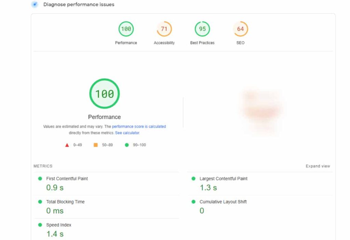Open the performance score is calculated link
Viewport: 350px width, 240px height.
click(138, 126)
